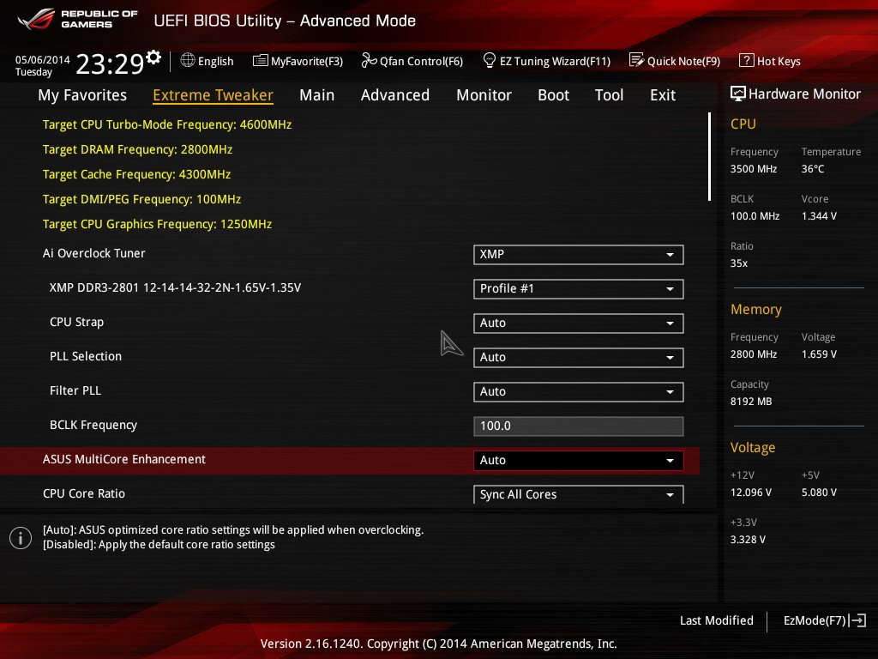Click the BCLK Frequency input field
This screenshot has width=878, height=659.
coord(579,426)
